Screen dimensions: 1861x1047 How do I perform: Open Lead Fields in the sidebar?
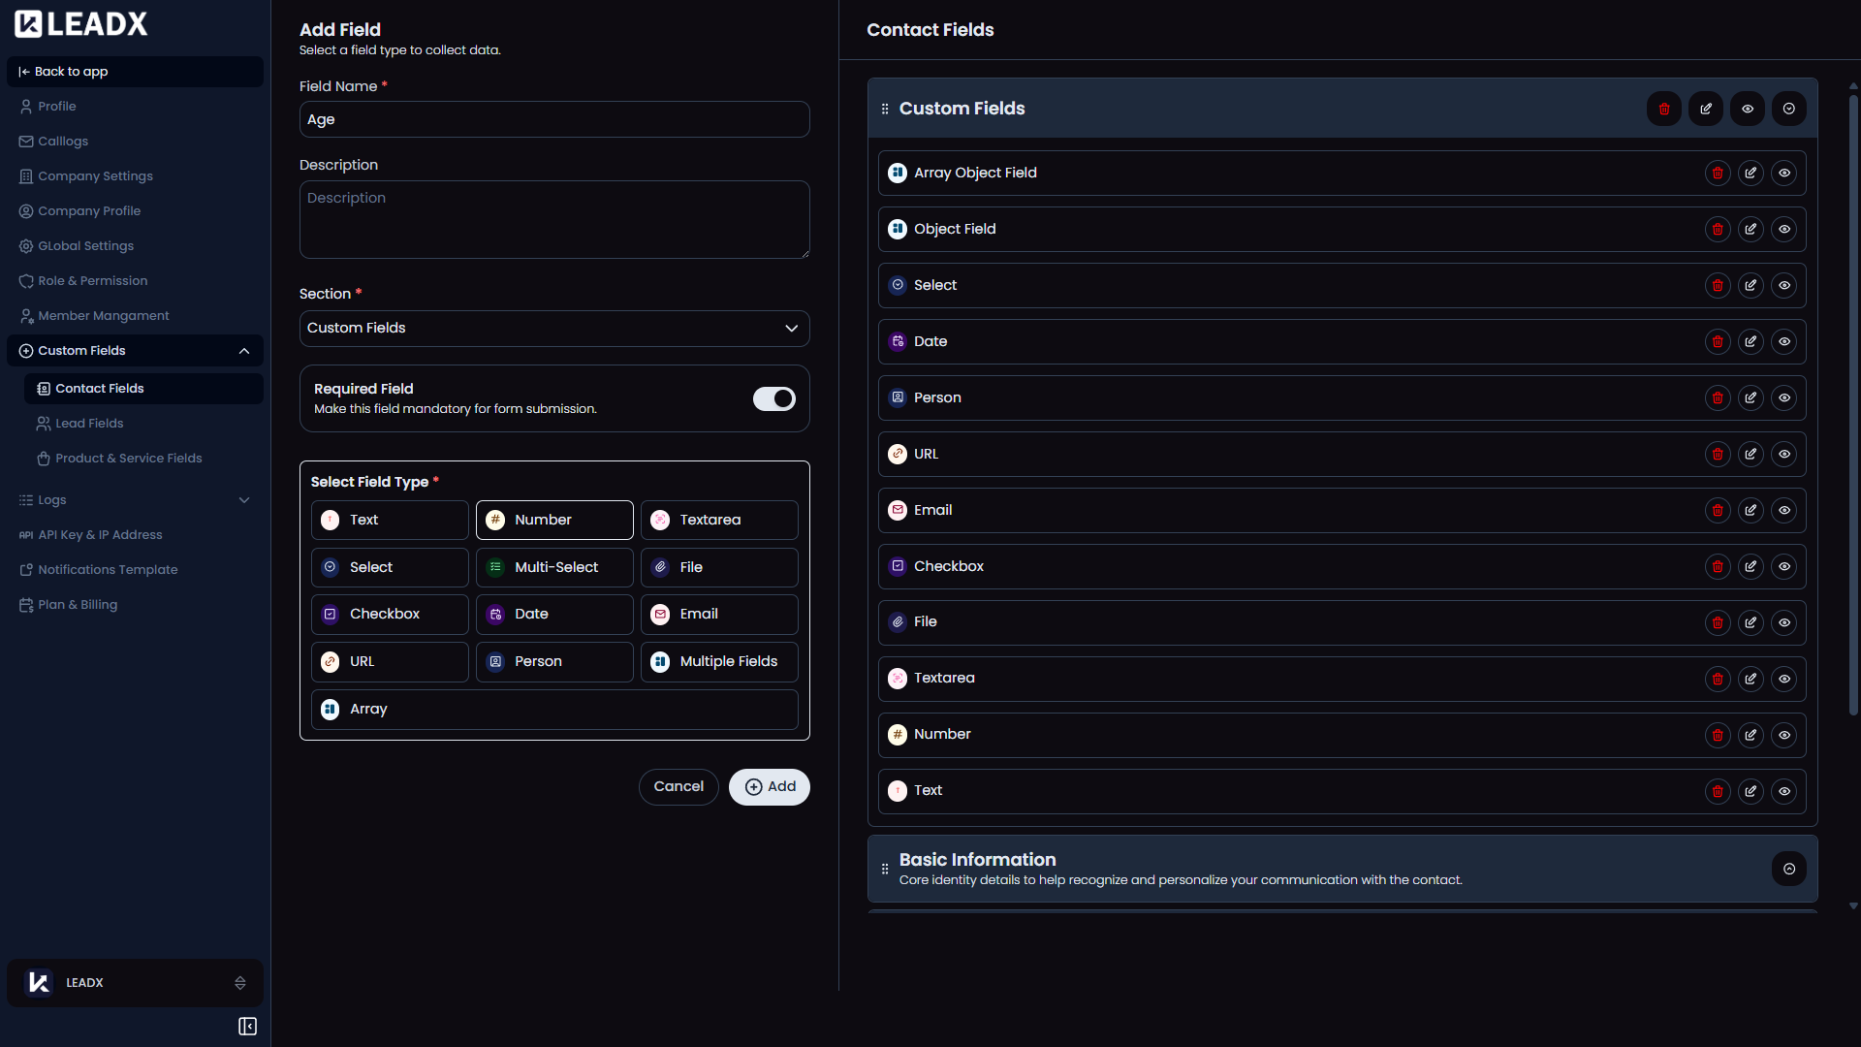tap(90, 423)
